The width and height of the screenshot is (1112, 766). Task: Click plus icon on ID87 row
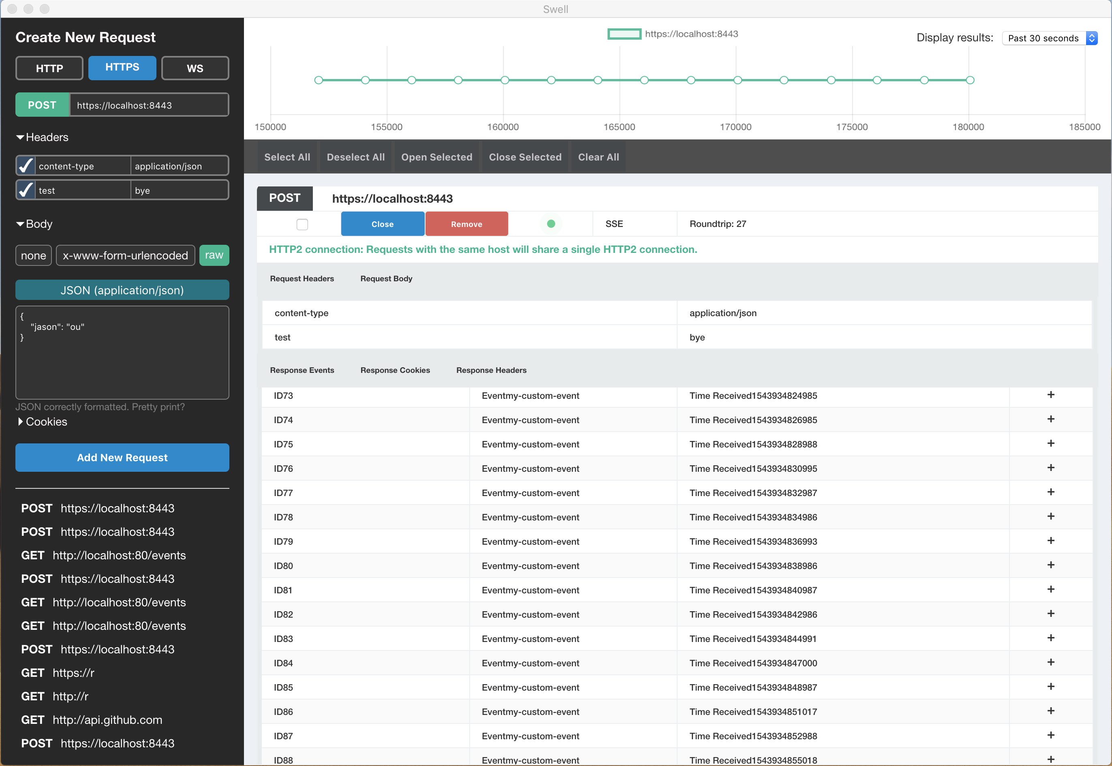tap(1050, 735)
